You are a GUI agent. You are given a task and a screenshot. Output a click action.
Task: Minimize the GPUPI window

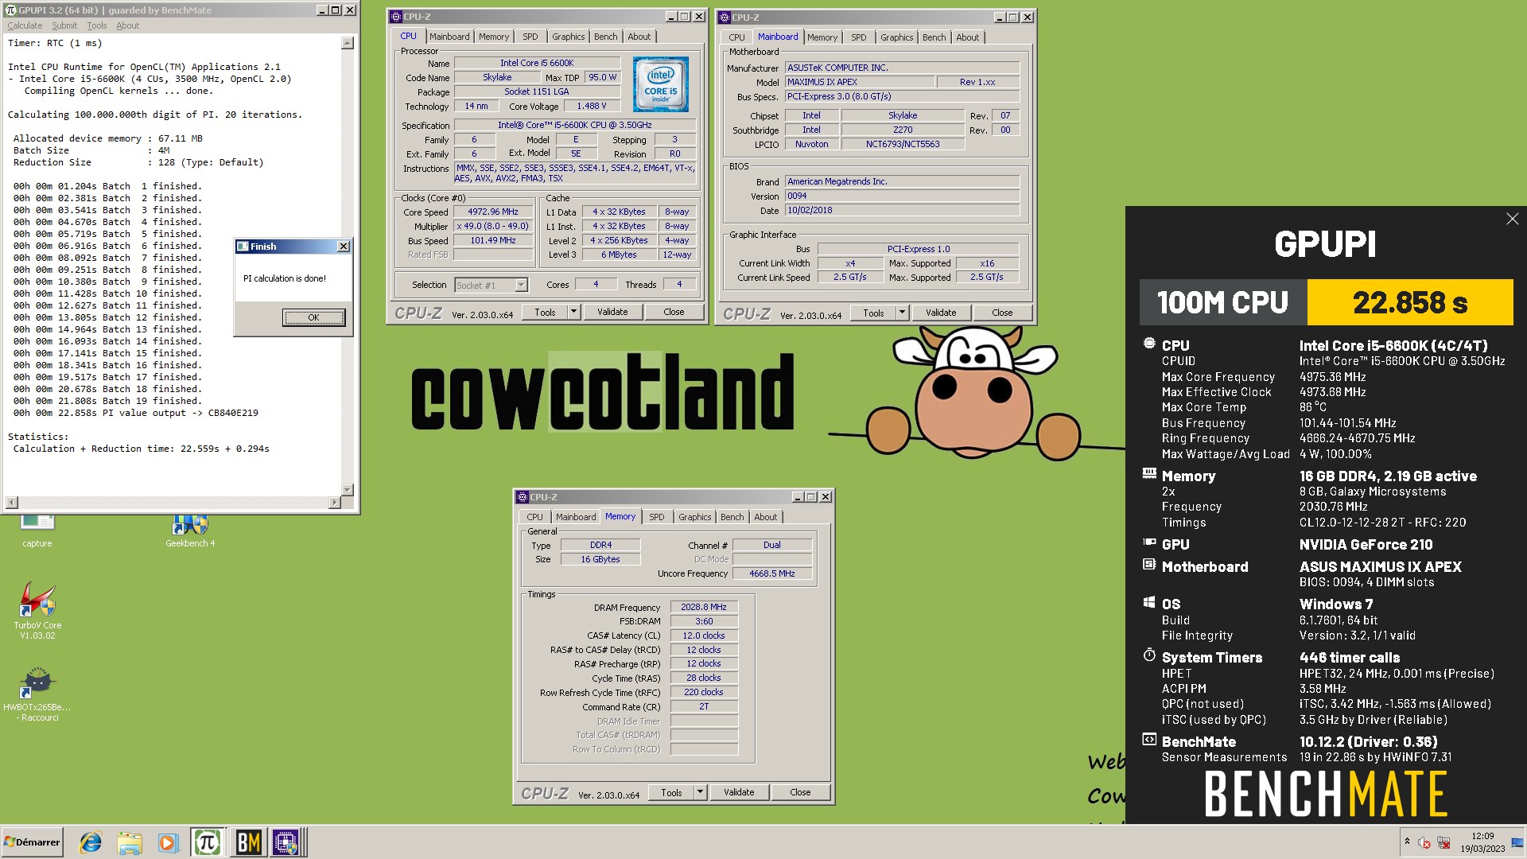point(321,10)
